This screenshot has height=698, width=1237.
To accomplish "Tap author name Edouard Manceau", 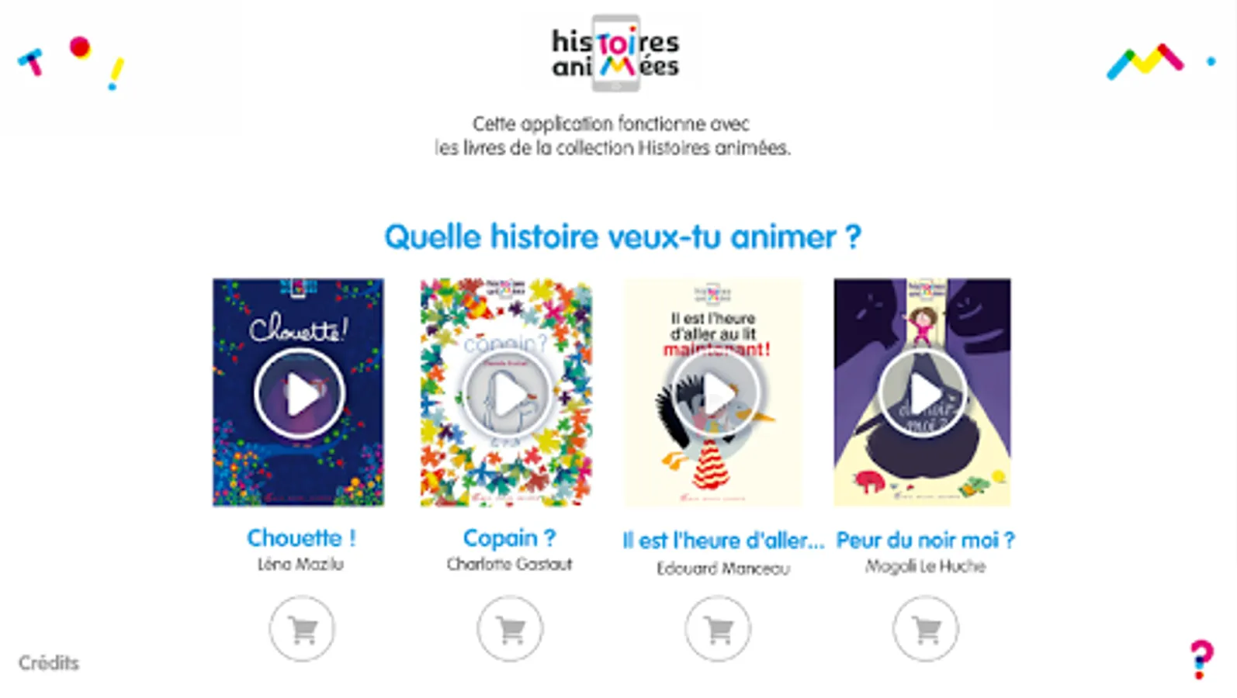I will 723,568.
